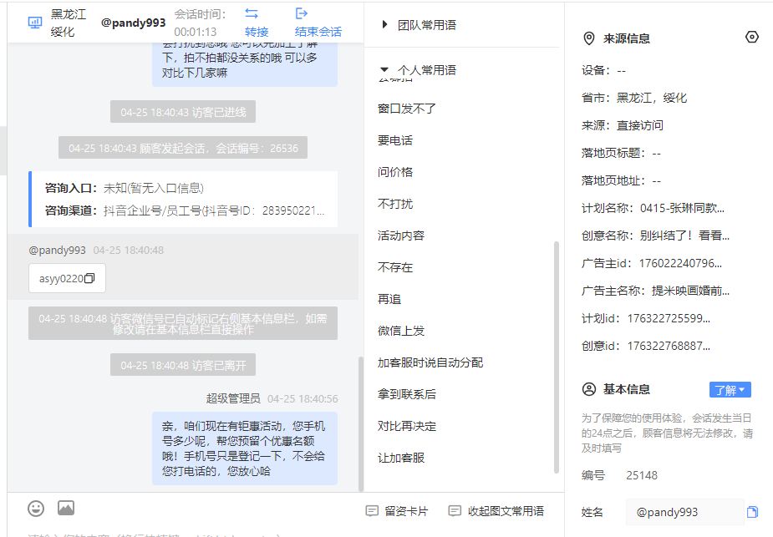Screen dimensions: 773x537
Task: Click the 超级管理员 message about 钜惠活动
Action: click(245, 448)
